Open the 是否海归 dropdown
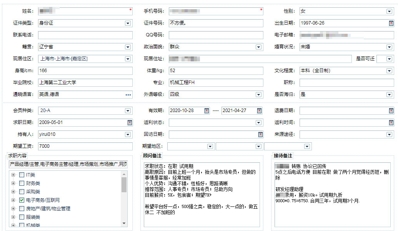This screenshot has height=231, width=398. (x=389, y=95)
